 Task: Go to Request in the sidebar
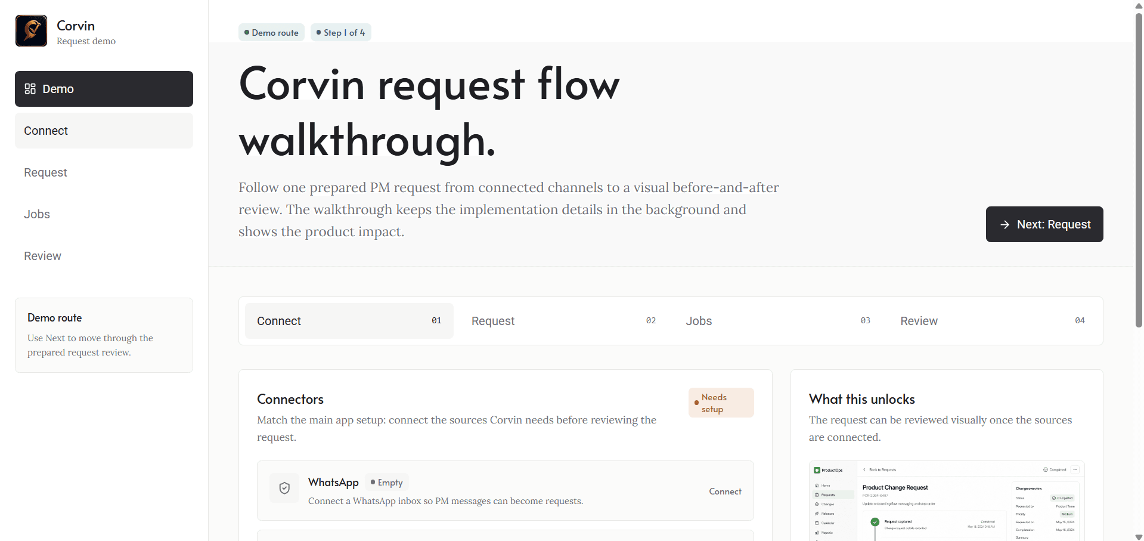(x=104, y=172)
